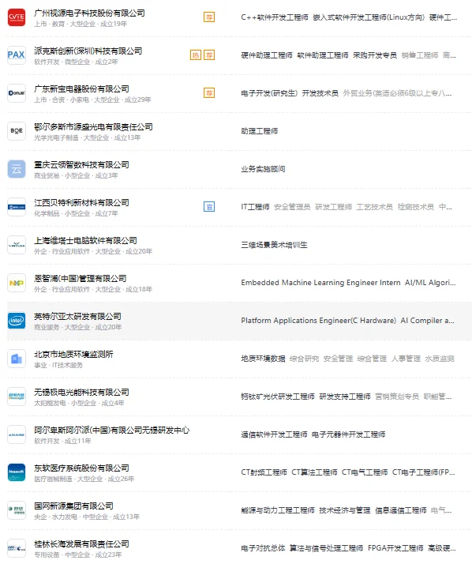The image size is (472, 564).
Task: Click the logo beside 无锡极电光能科技有限公司
Action: (x=17, y=397)
